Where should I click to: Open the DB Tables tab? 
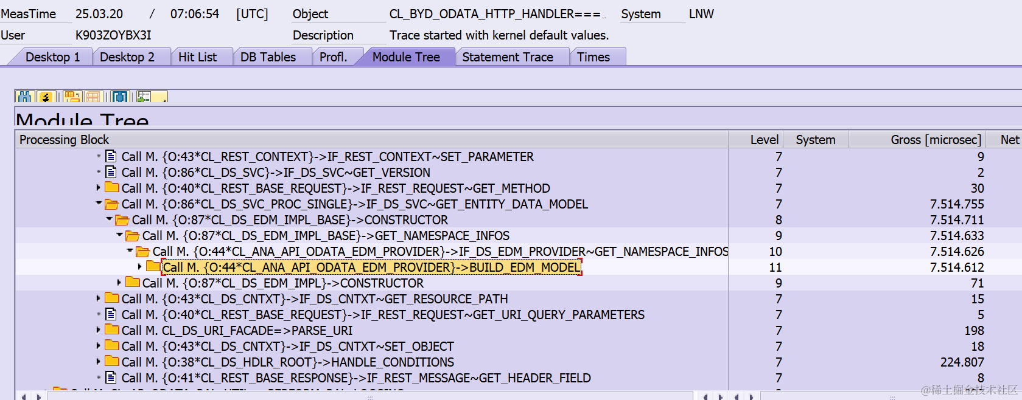(x=268, y=57)
